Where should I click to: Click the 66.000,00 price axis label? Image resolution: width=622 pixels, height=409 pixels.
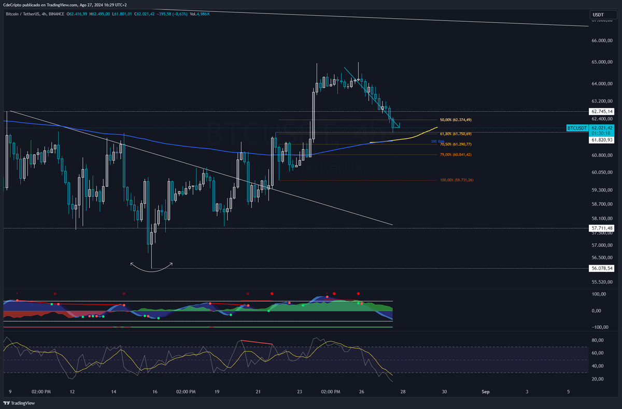602,40
